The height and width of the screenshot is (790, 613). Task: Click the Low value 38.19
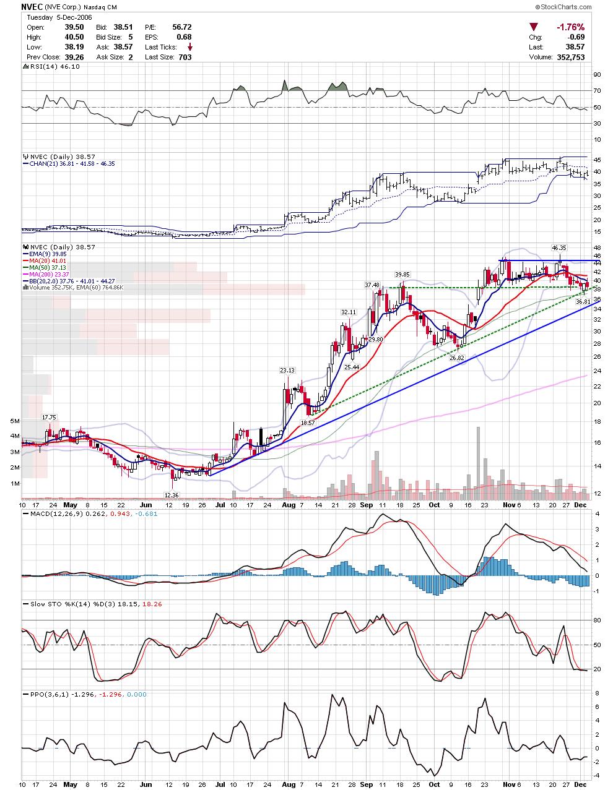(75, 47)
